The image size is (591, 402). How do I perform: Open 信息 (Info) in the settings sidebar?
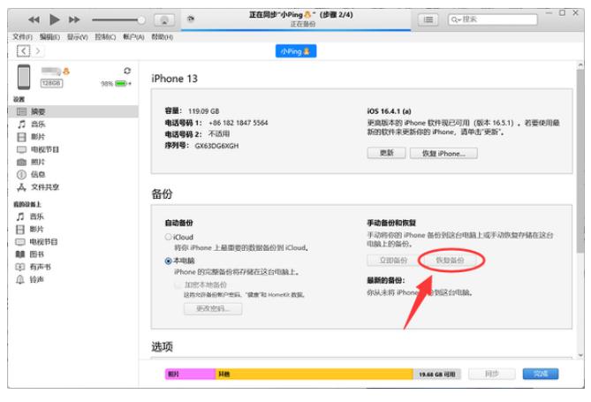click(37, 175)
